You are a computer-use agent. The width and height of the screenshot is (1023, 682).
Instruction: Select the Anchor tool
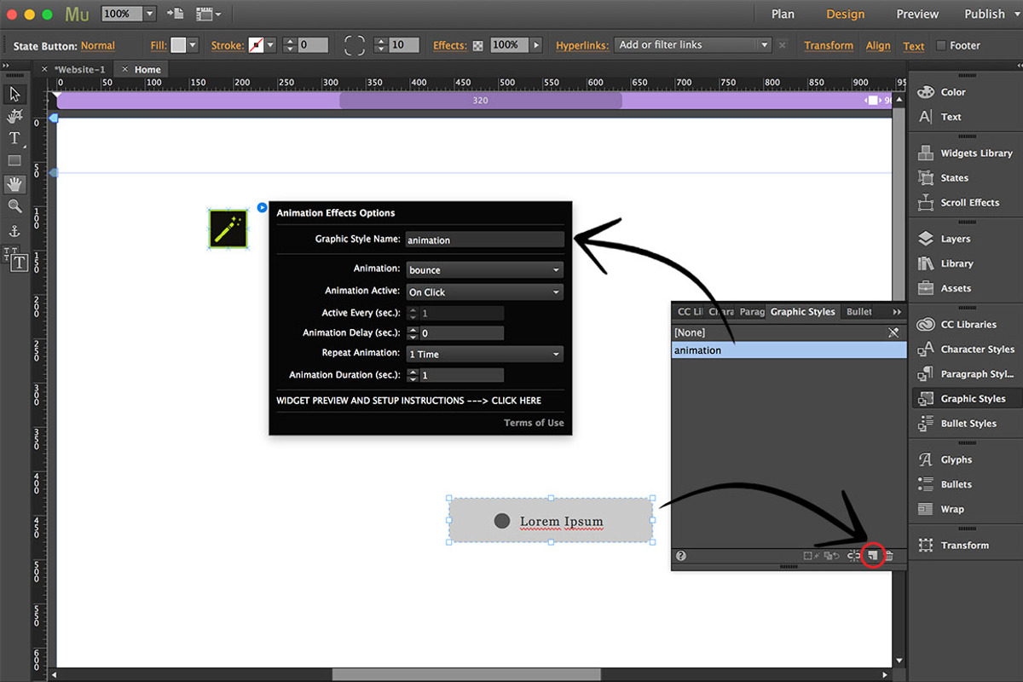pyautogui.click(x=14, y=231)
